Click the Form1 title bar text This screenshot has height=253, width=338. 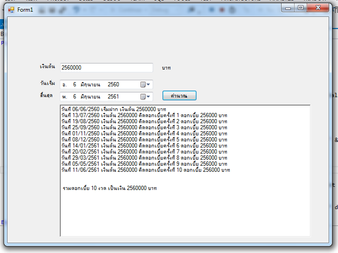(25, 10)
